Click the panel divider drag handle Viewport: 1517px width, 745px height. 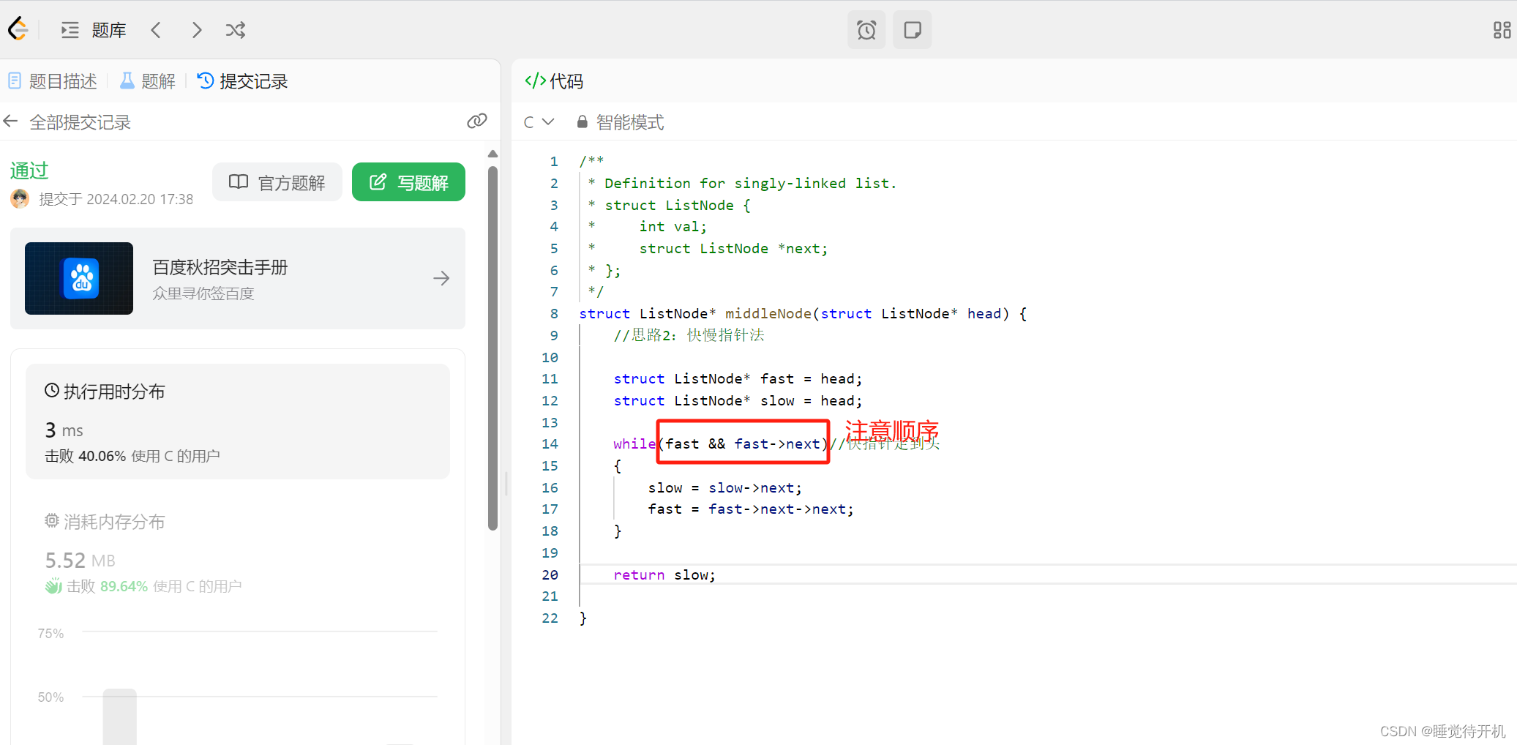tap(506, 484)
